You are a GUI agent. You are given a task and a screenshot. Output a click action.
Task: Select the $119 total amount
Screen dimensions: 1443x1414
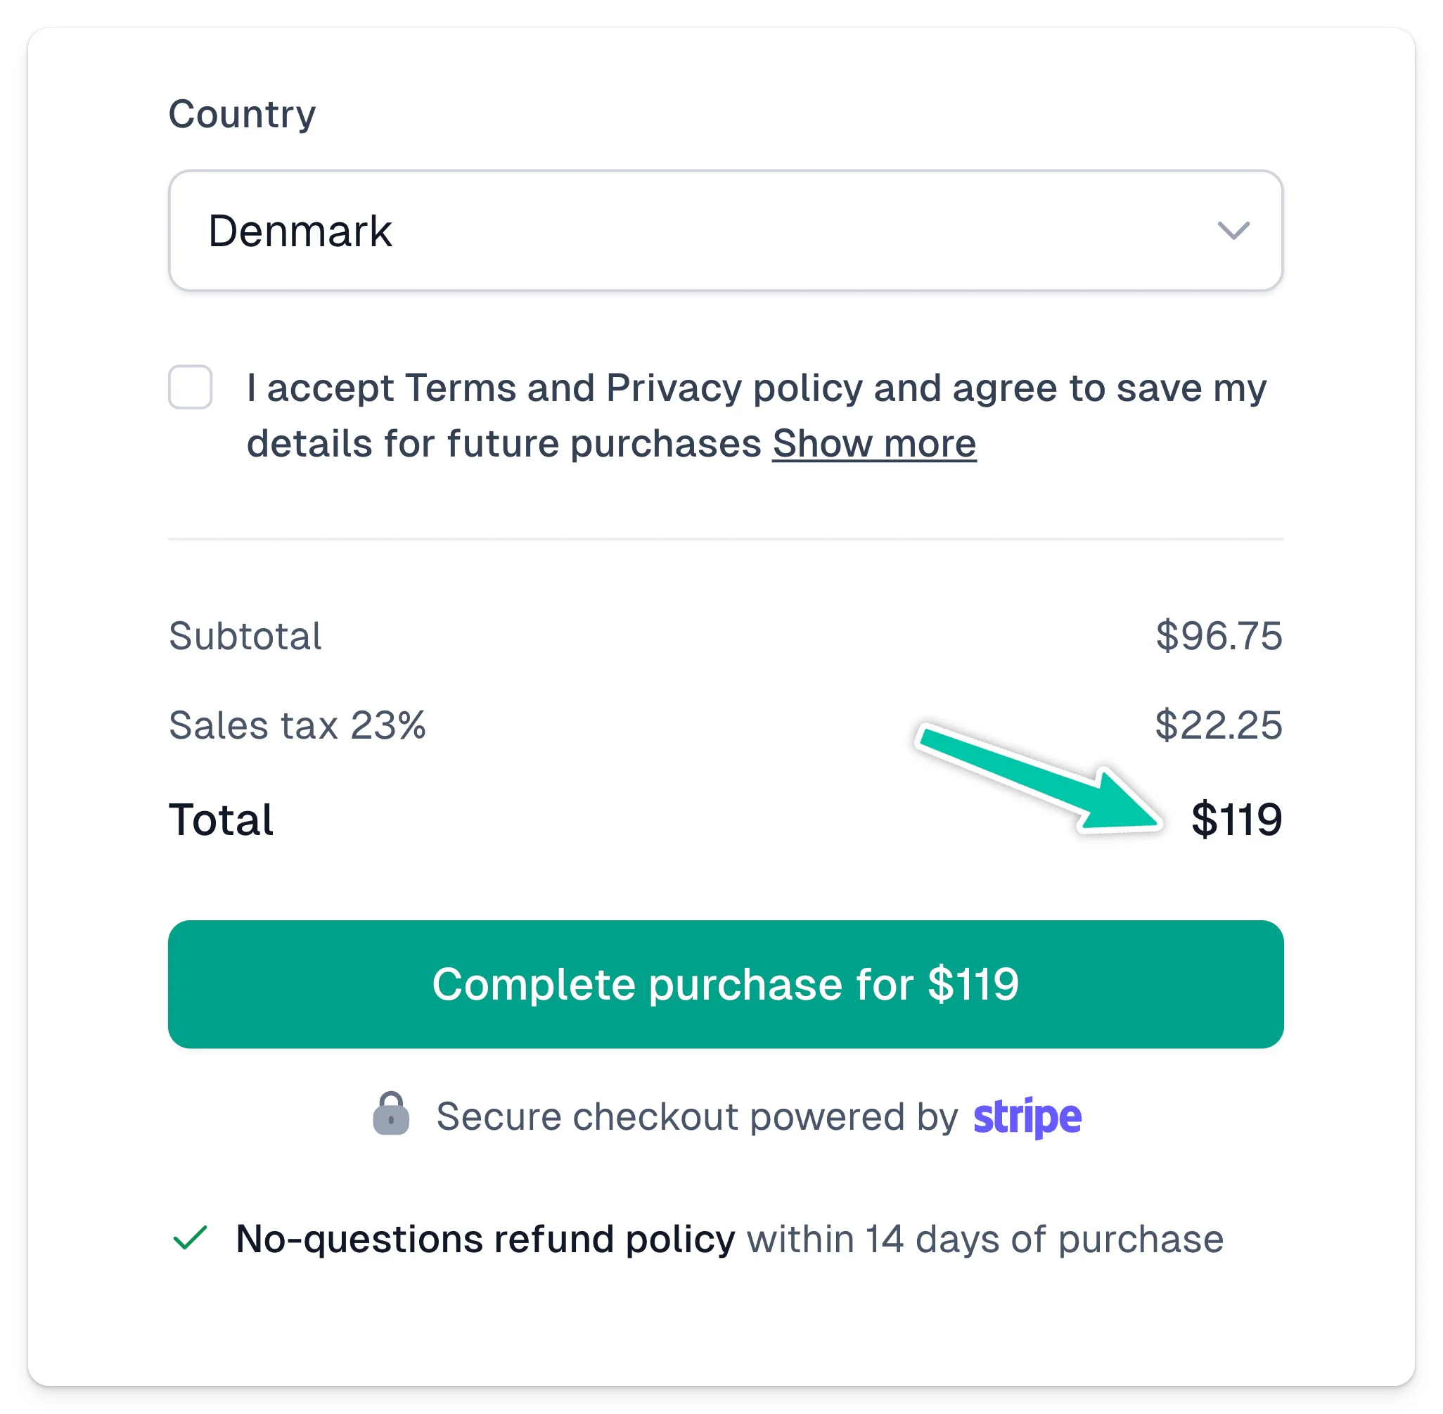coord(1237,819)
